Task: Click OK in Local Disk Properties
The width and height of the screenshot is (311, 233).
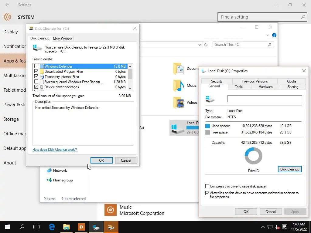Action: [x=246, y=211]
